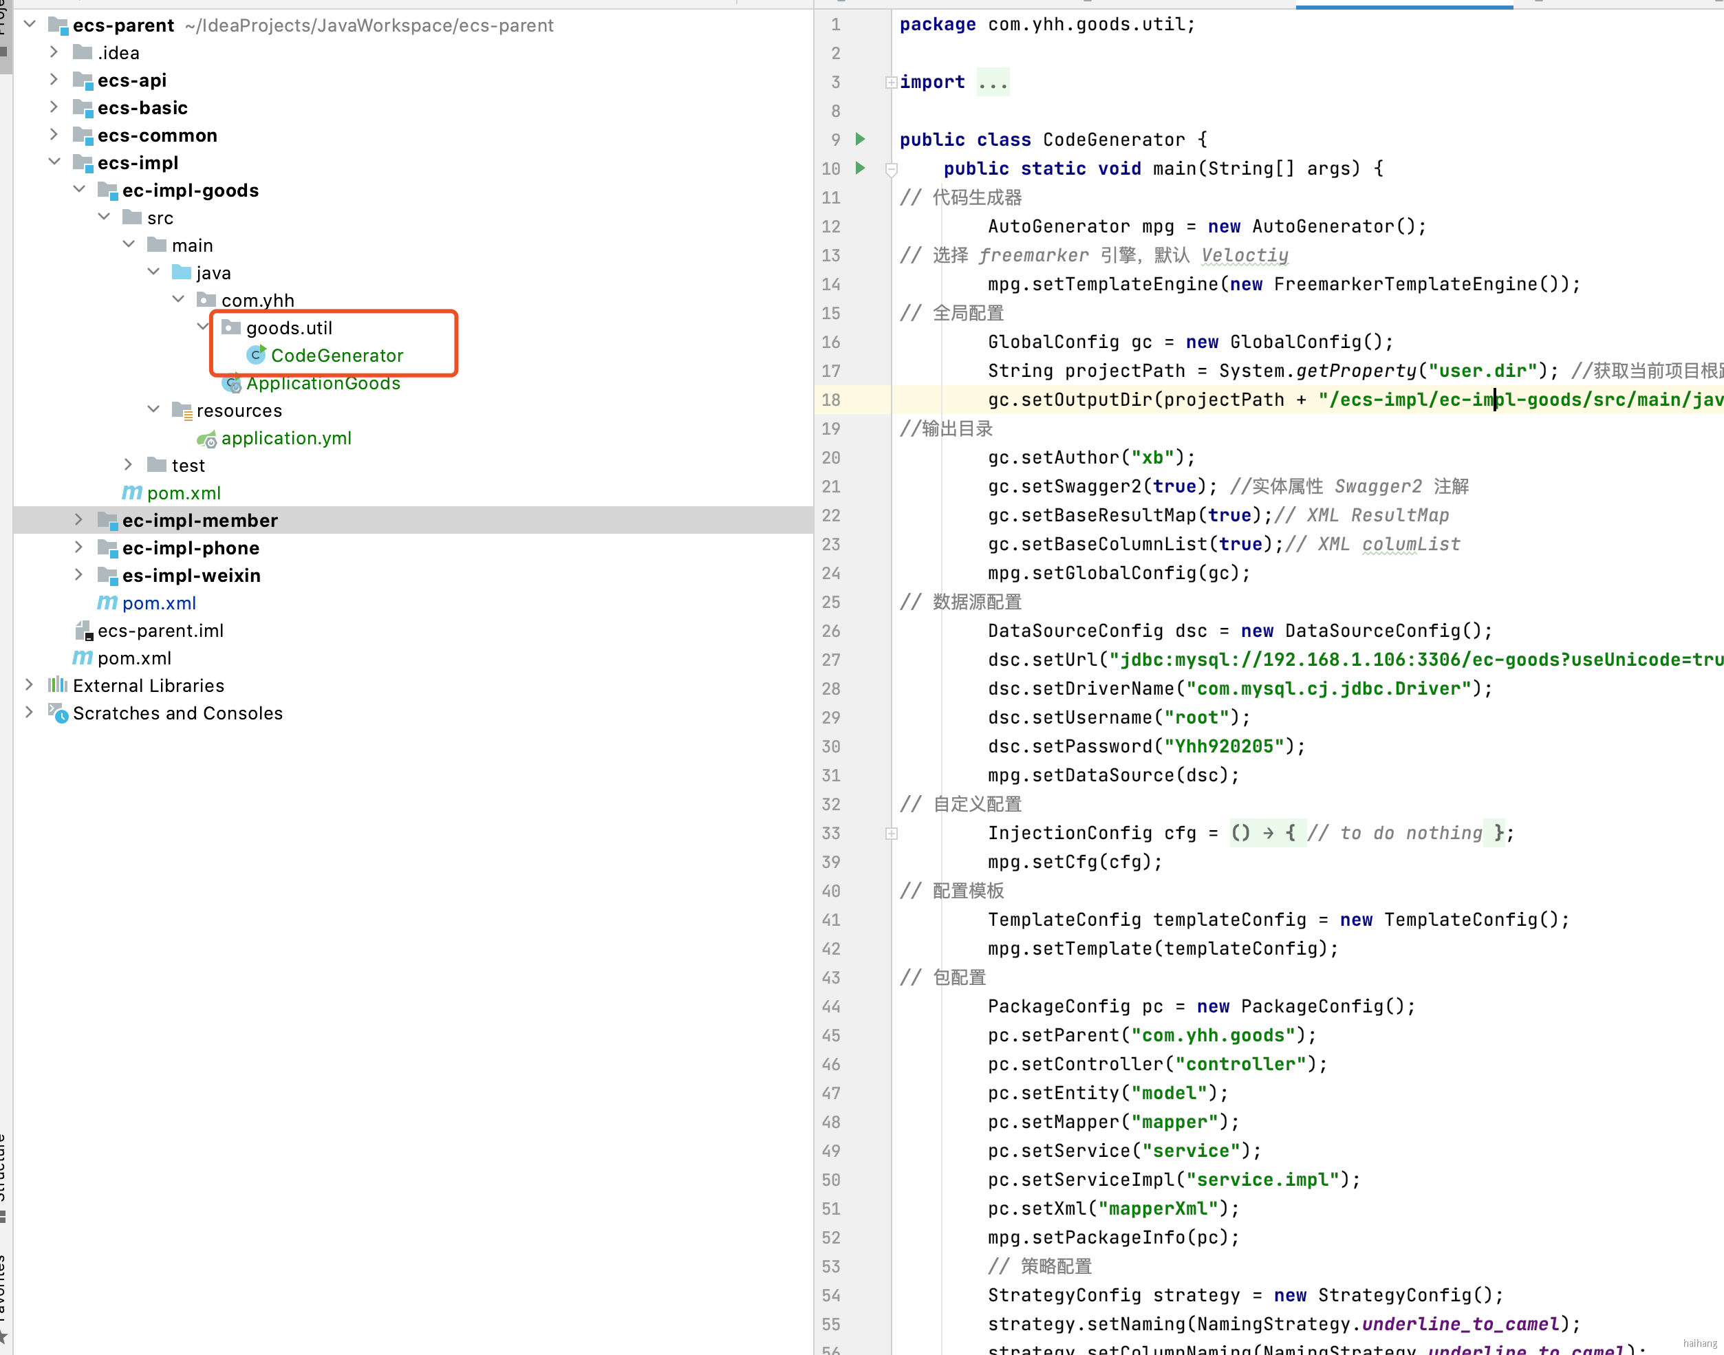The image size is (1724, 1355).
Task: Click the ecs-parent.iml file icon
Action: pyautogui.click(x=83, y=631)
